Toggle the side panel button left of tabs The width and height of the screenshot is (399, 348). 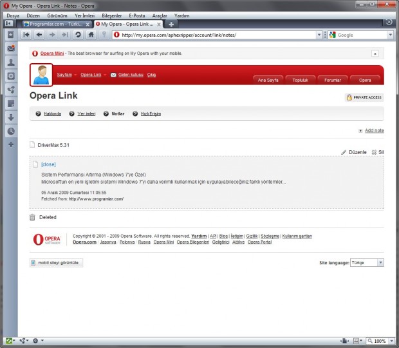(9, 24)
